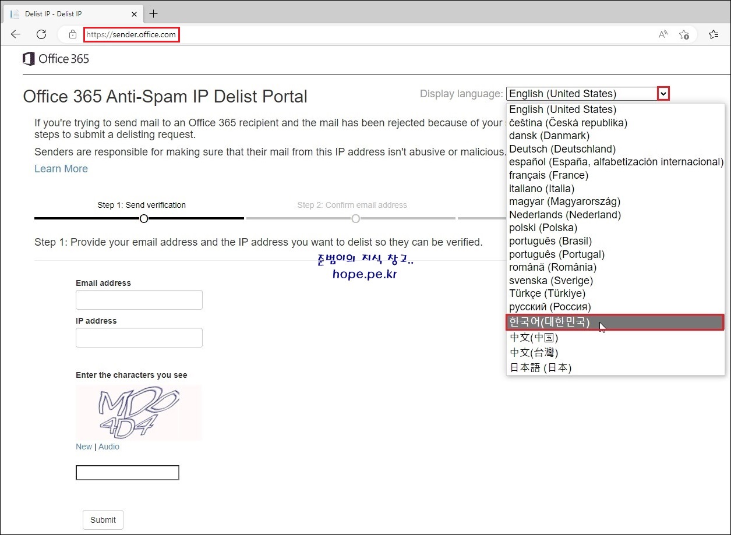Click the Refresh page icon
The image size is (731, 535).
[41, 34]
